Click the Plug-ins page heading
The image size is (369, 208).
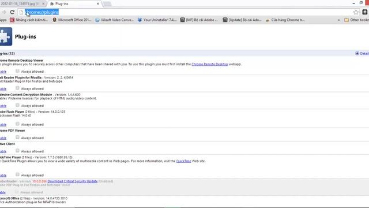pos(25,37)
